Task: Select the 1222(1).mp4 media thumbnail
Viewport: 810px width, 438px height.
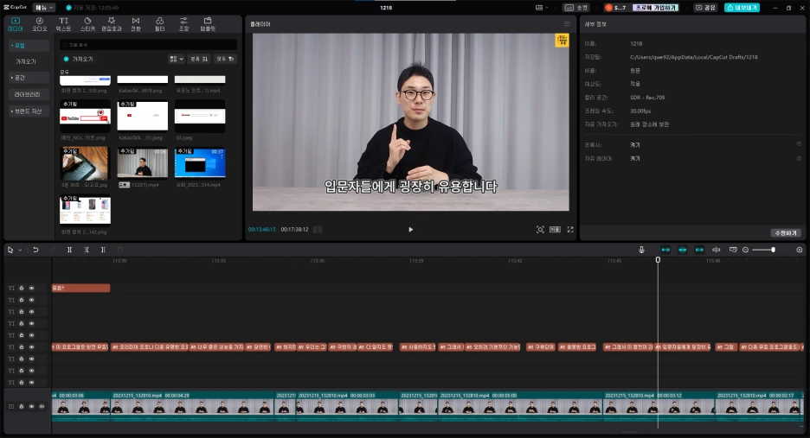Action: point(143,163)
